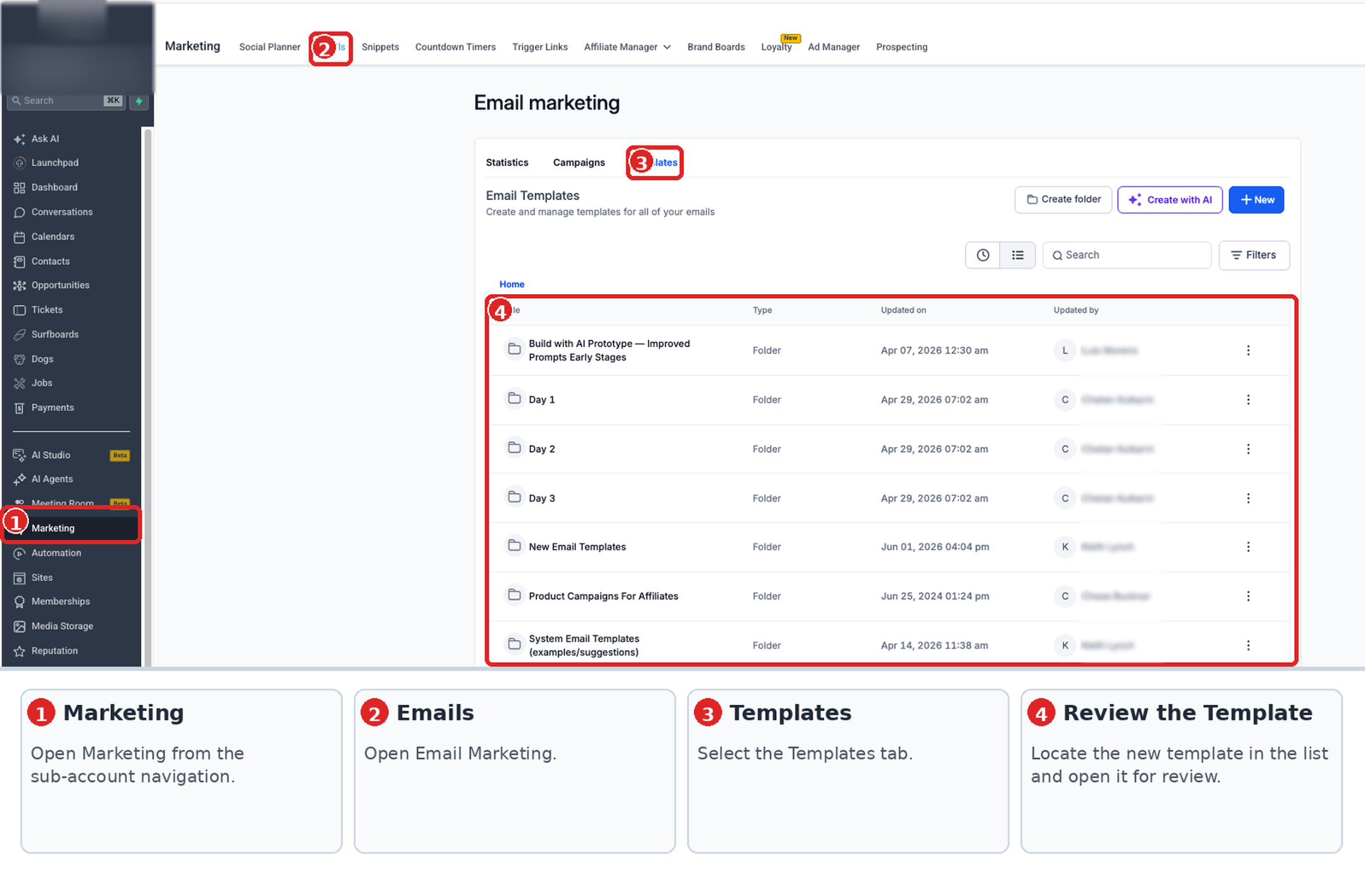Switch to the Campaigns tab

579,162
